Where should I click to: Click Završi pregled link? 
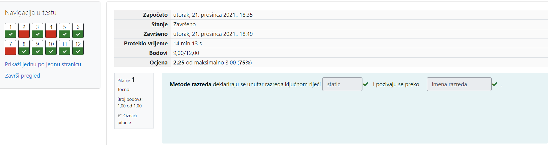(22, 75)
